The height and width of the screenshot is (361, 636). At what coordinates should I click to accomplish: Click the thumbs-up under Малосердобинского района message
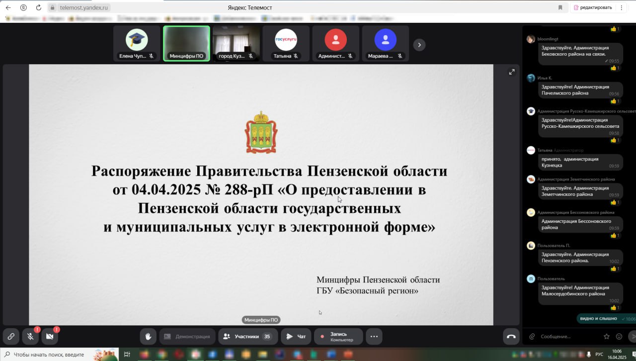click(x=616, y=308)
